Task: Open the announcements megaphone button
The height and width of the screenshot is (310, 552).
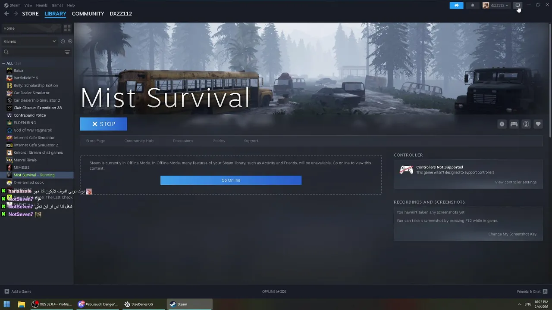Action: point(456,5)
